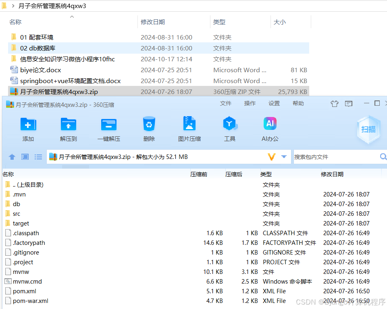The image size is (387, 309).
Task: Go up to parent folder via arrow icon
Action: (x=12, y=157)
